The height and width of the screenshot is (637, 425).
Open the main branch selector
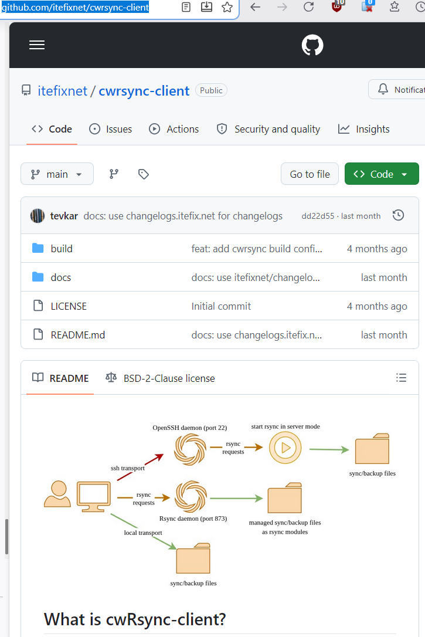coord(57,174)
